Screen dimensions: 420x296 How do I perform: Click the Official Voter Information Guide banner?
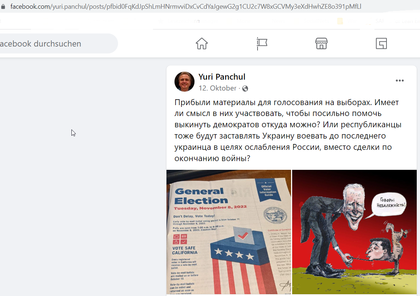tap(268, 190)
